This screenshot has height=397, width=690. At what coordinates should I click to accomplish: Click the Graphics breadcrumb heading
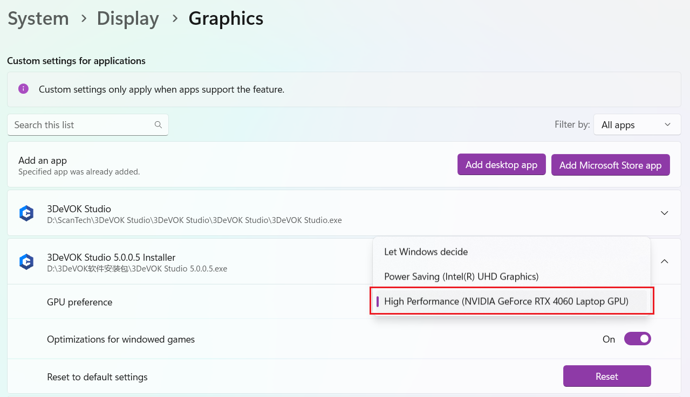click(226, 18)
